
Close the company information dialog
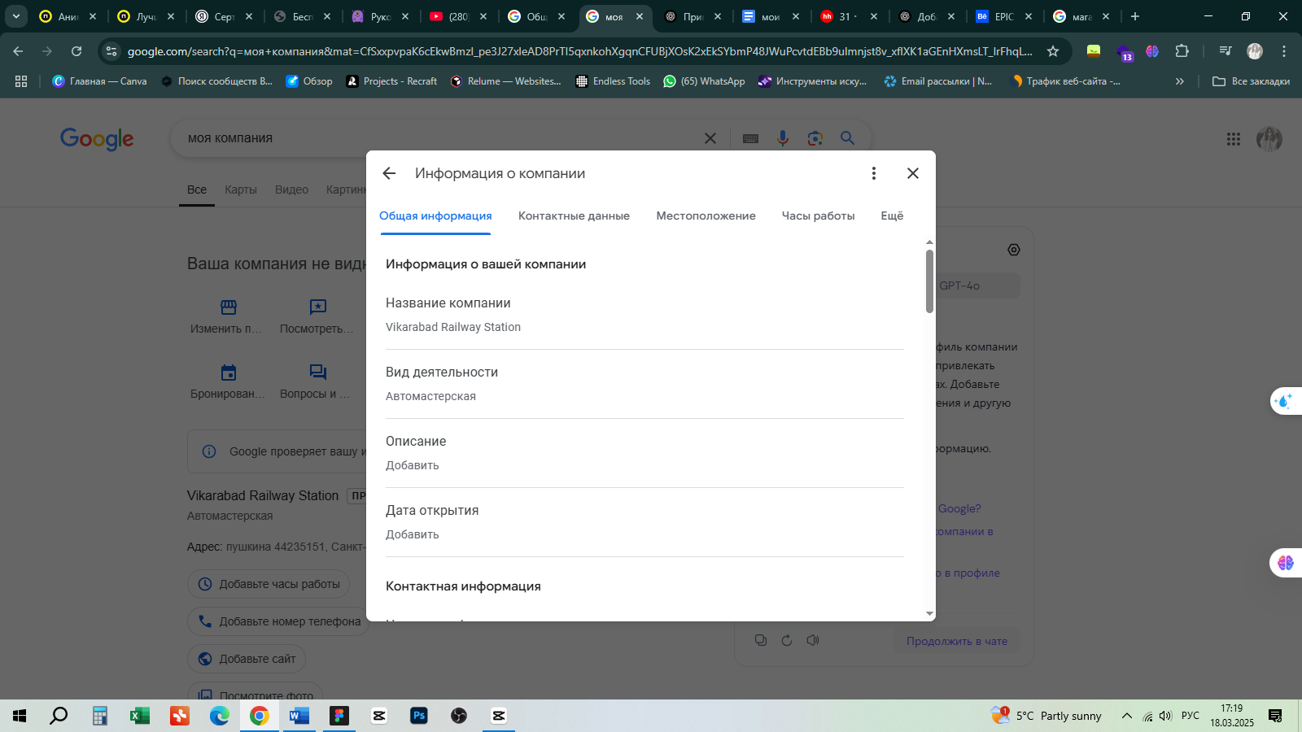click(x=913, y=173)
